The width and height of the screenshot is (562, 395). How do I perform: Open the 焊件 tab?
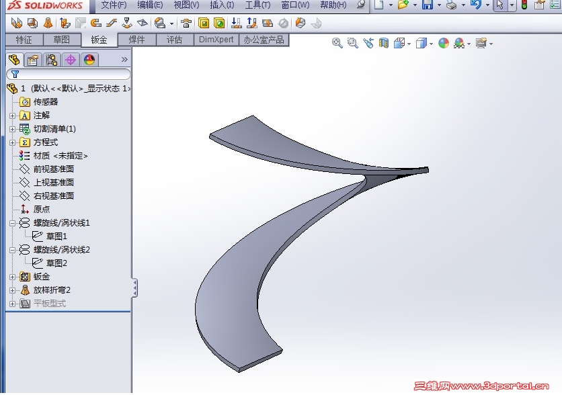[x=137, y=40]
